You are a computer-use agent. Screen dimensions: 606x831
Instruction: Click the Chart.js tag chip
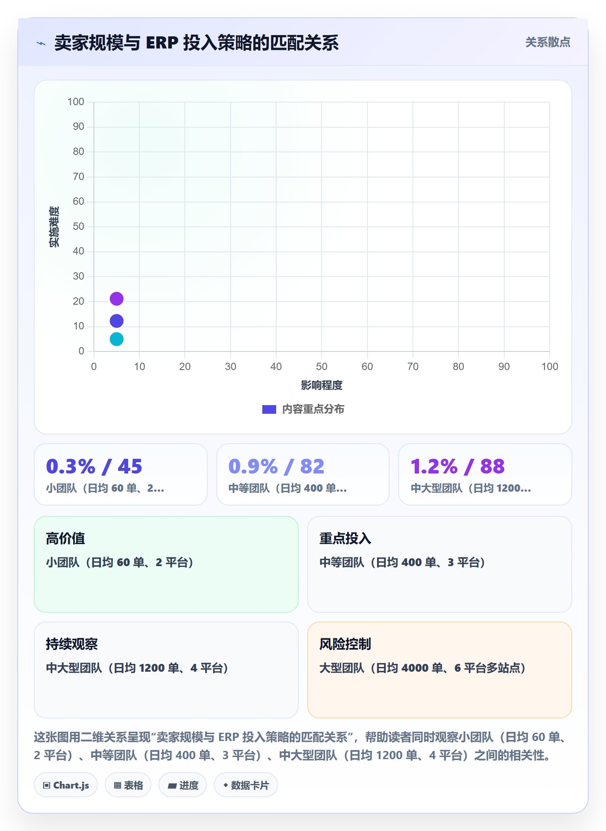click(66, 785)
